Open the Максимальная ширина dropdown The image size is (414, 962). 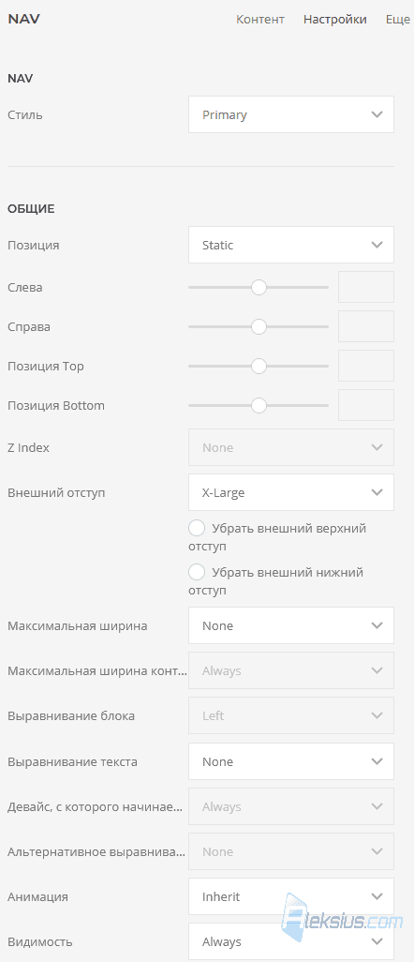[x=290, y=625]
